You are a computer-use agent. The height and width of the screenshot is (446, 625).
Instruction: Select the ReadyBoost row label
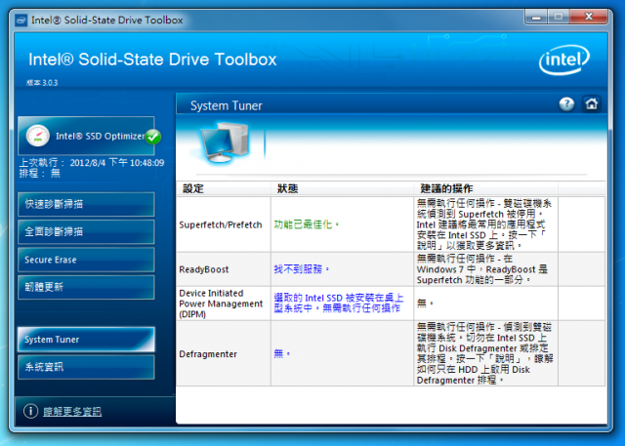click(x=204, y=269)
